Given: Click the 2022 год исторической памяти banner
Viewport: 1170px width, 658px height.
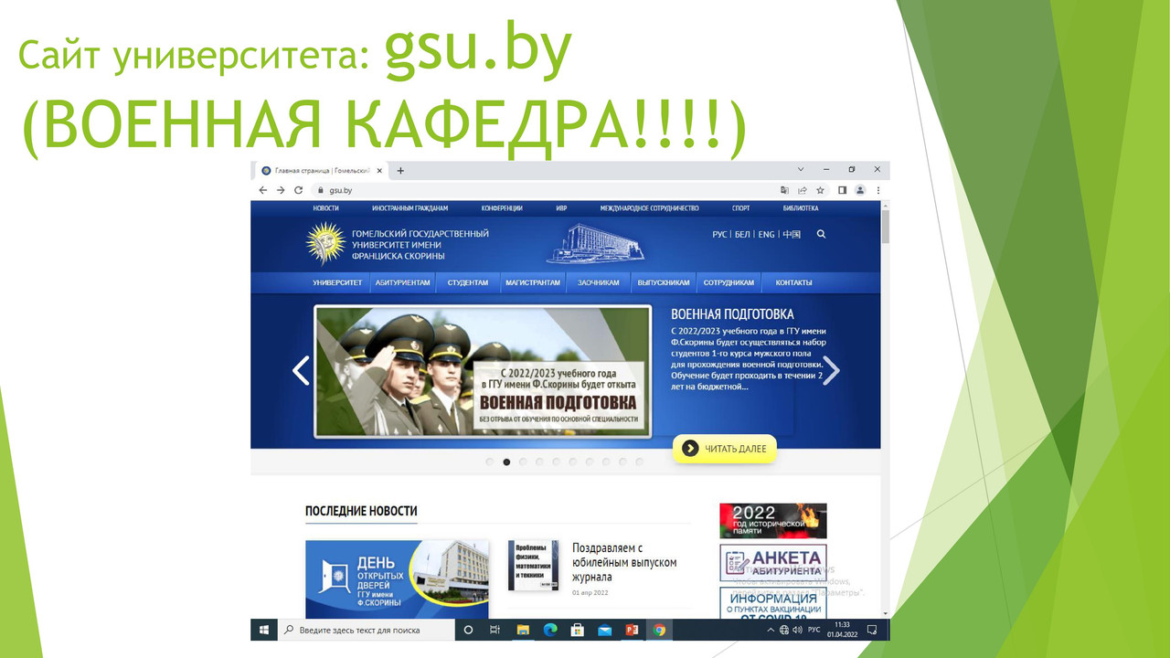Looking at the screenshot, I should [x=772, y=521].
